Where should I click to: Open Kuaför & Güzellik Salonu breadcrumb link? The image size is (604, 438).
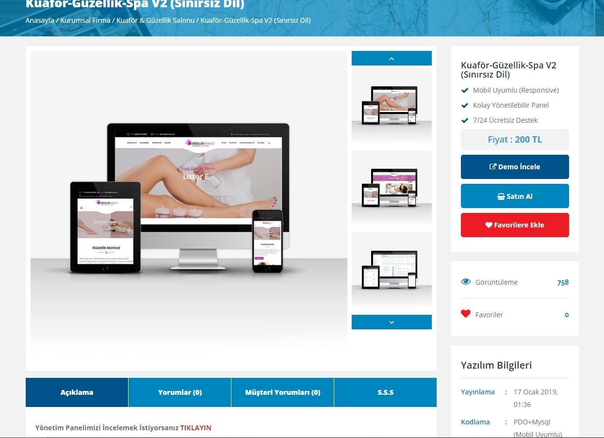[155, 20]
